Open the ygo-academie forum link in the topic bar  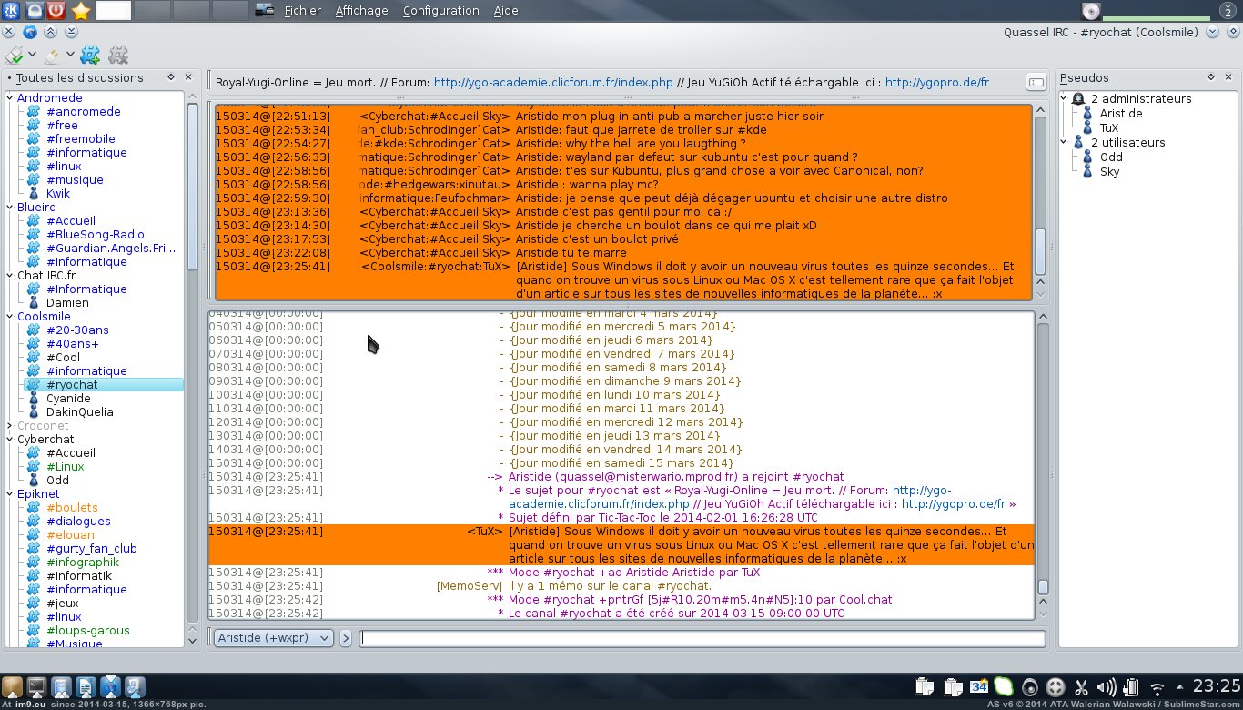click(x=553, y=83)
